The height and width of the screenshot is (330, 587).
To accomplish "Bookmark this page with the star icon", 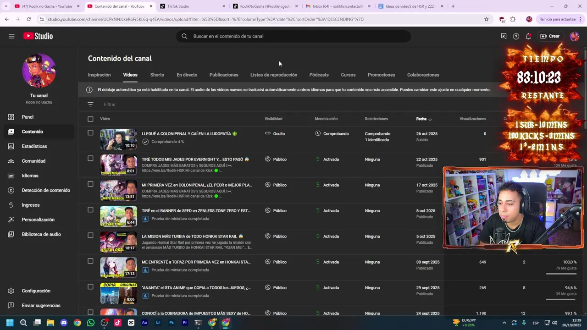I will tap(486, 19).
